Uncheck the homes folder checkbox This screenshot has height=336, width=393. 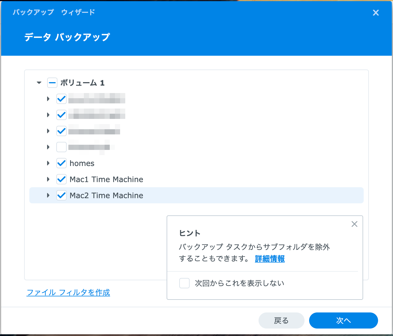(x=61, y=163)
